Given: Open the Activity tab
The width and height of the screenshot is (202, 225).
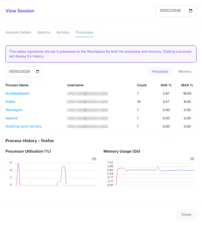Looking at the screenshot, I should (x=63, y=32).
